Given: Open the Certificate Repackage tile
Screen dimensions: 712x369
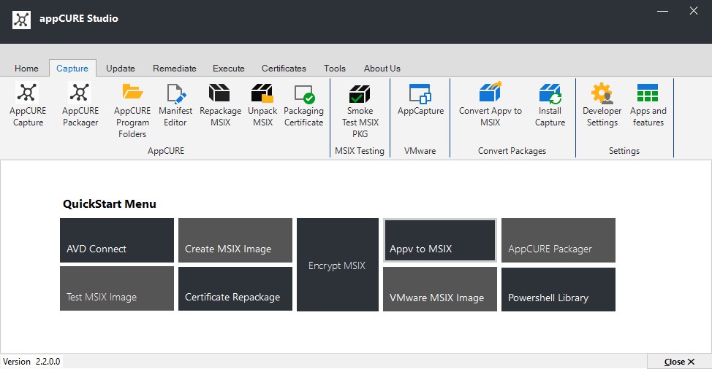Looking at the screenshot, I should [x=235, y=289].
